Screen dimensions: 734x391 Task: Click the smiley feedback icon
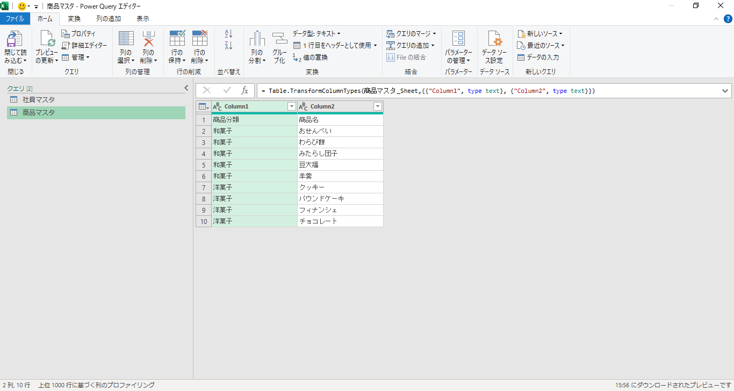tap(22, 6)
